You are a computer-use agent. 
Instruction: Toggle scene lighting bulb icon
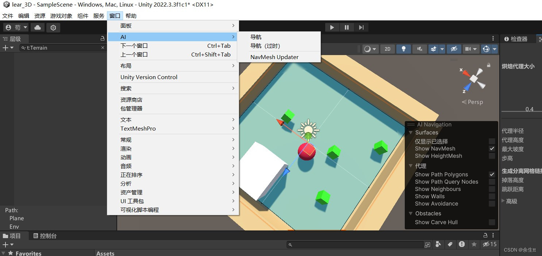point(404,49)
